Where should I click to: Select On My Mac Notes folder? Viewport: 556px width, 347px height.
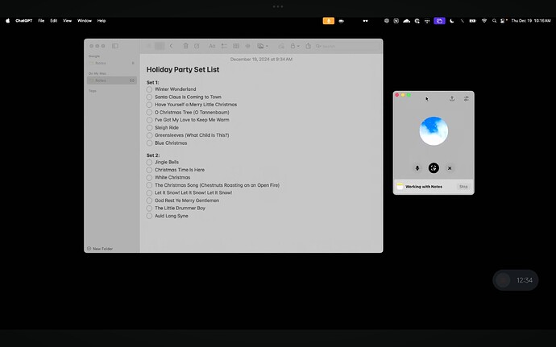point(112,81)
